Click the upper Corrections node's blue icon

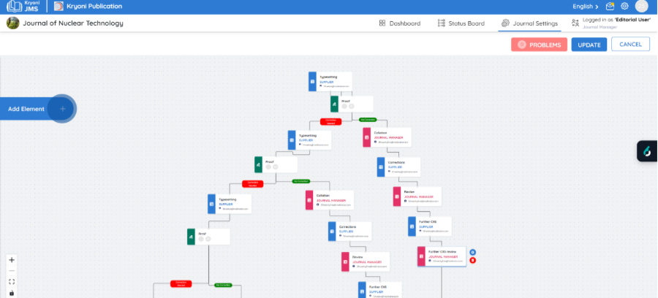click(x=381, y=167)
